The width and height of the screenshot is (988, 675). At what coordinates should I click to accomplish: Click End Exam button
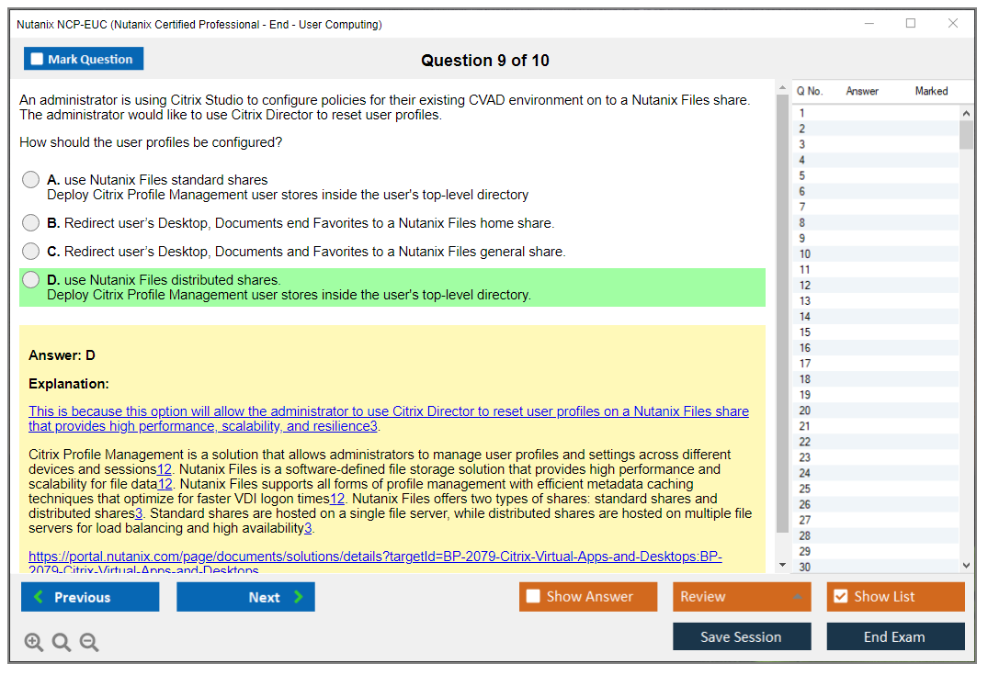point(895,636)
